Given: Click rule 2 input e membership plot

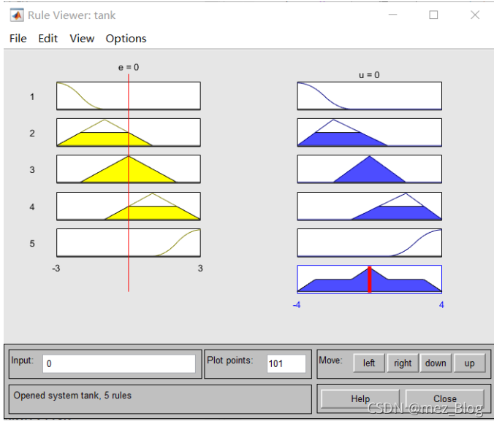Looking at the screenshot, I should (129, 132).
